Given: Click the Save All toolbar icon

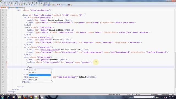Looking at the screenshot, I should (x=9, y=5).
